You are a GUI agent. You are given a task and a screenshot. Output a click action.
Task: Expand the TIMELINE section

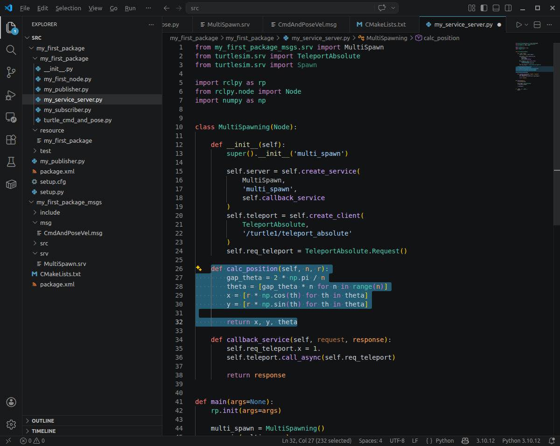pyautogui.click(x=92, y=431)
